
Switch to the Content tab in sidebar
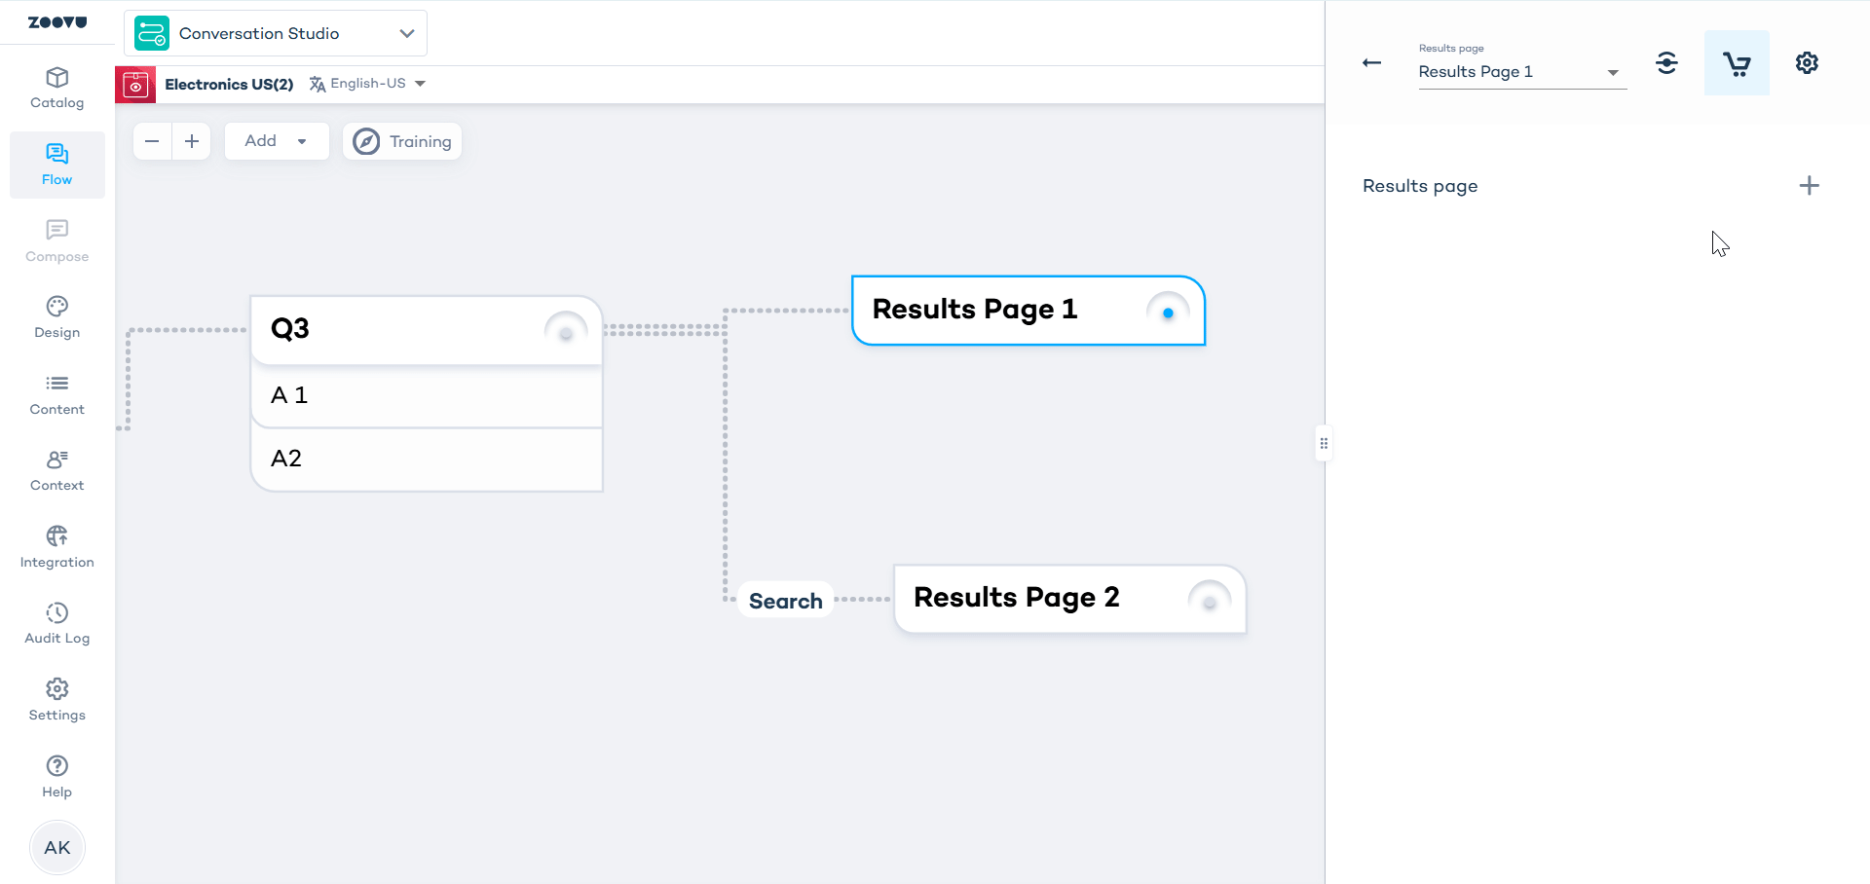[x=56, y=394]
